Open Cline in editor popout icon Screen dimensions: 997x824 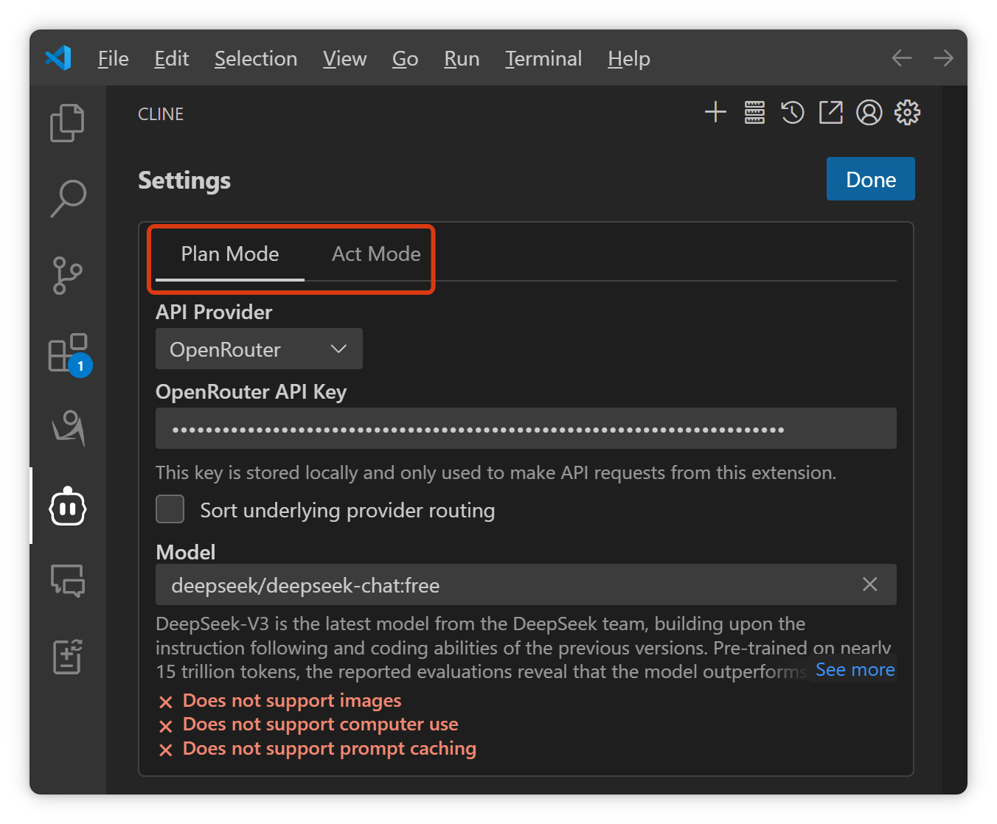tap(831, 113)
